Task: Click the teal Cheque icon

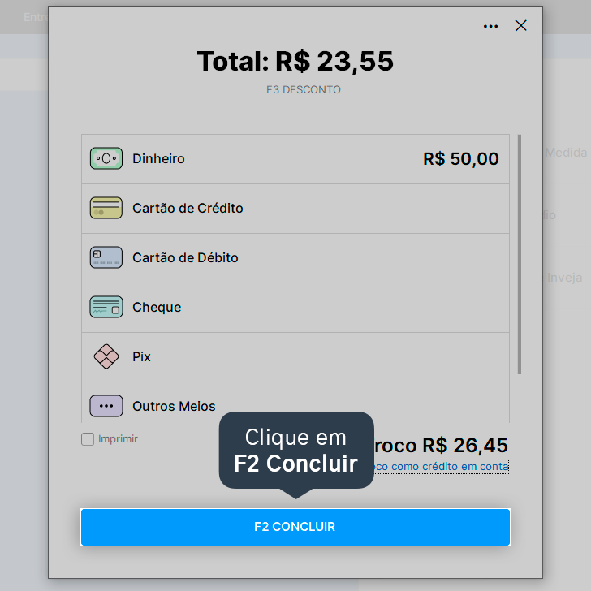Action: click(106, 307)
